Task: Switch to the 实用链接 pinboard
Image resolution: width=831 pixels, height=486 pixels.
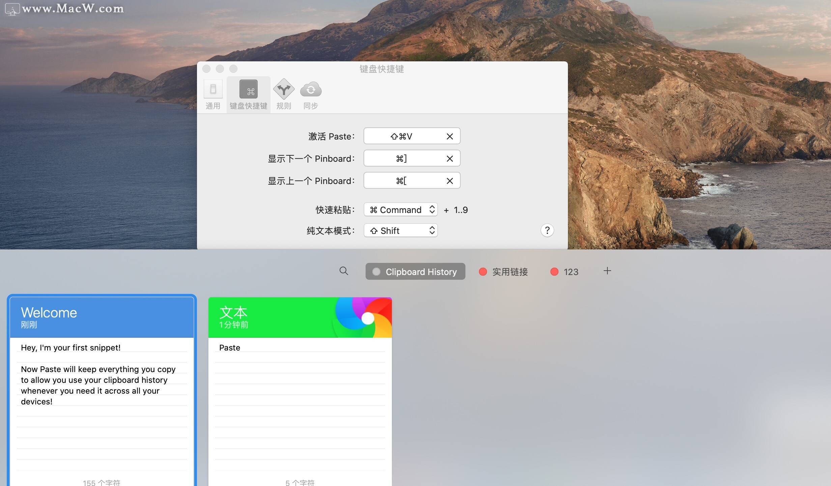Action: [x=503, y=272]
